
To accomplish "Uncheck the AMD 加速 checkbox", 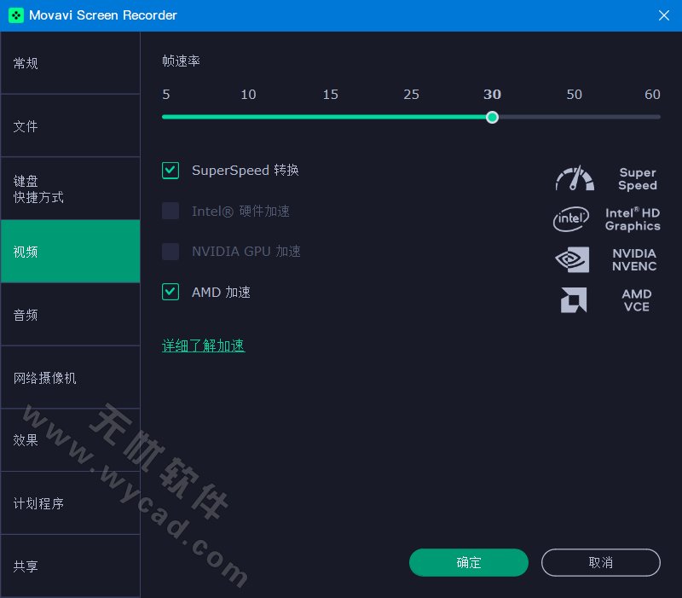I will [170, 292].
